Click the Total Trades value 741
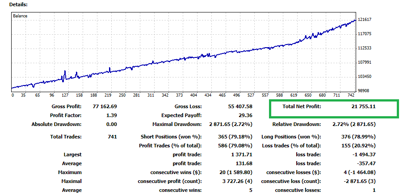Viewport: 416px width, 195px height. point(113,137)
